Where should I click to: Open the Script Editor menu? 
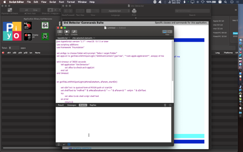(17, 2)
